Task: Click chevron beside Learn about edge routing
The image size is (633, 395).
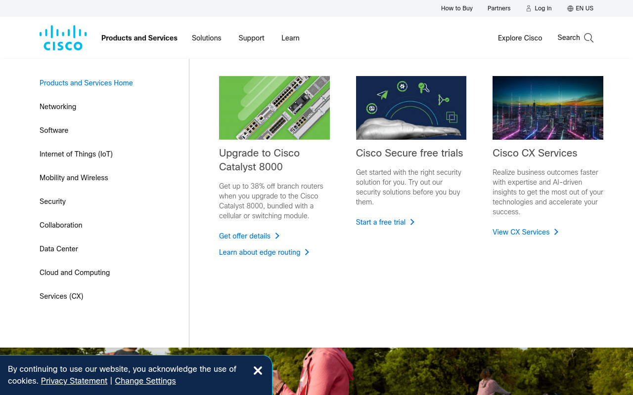Action: click(307, 252)
